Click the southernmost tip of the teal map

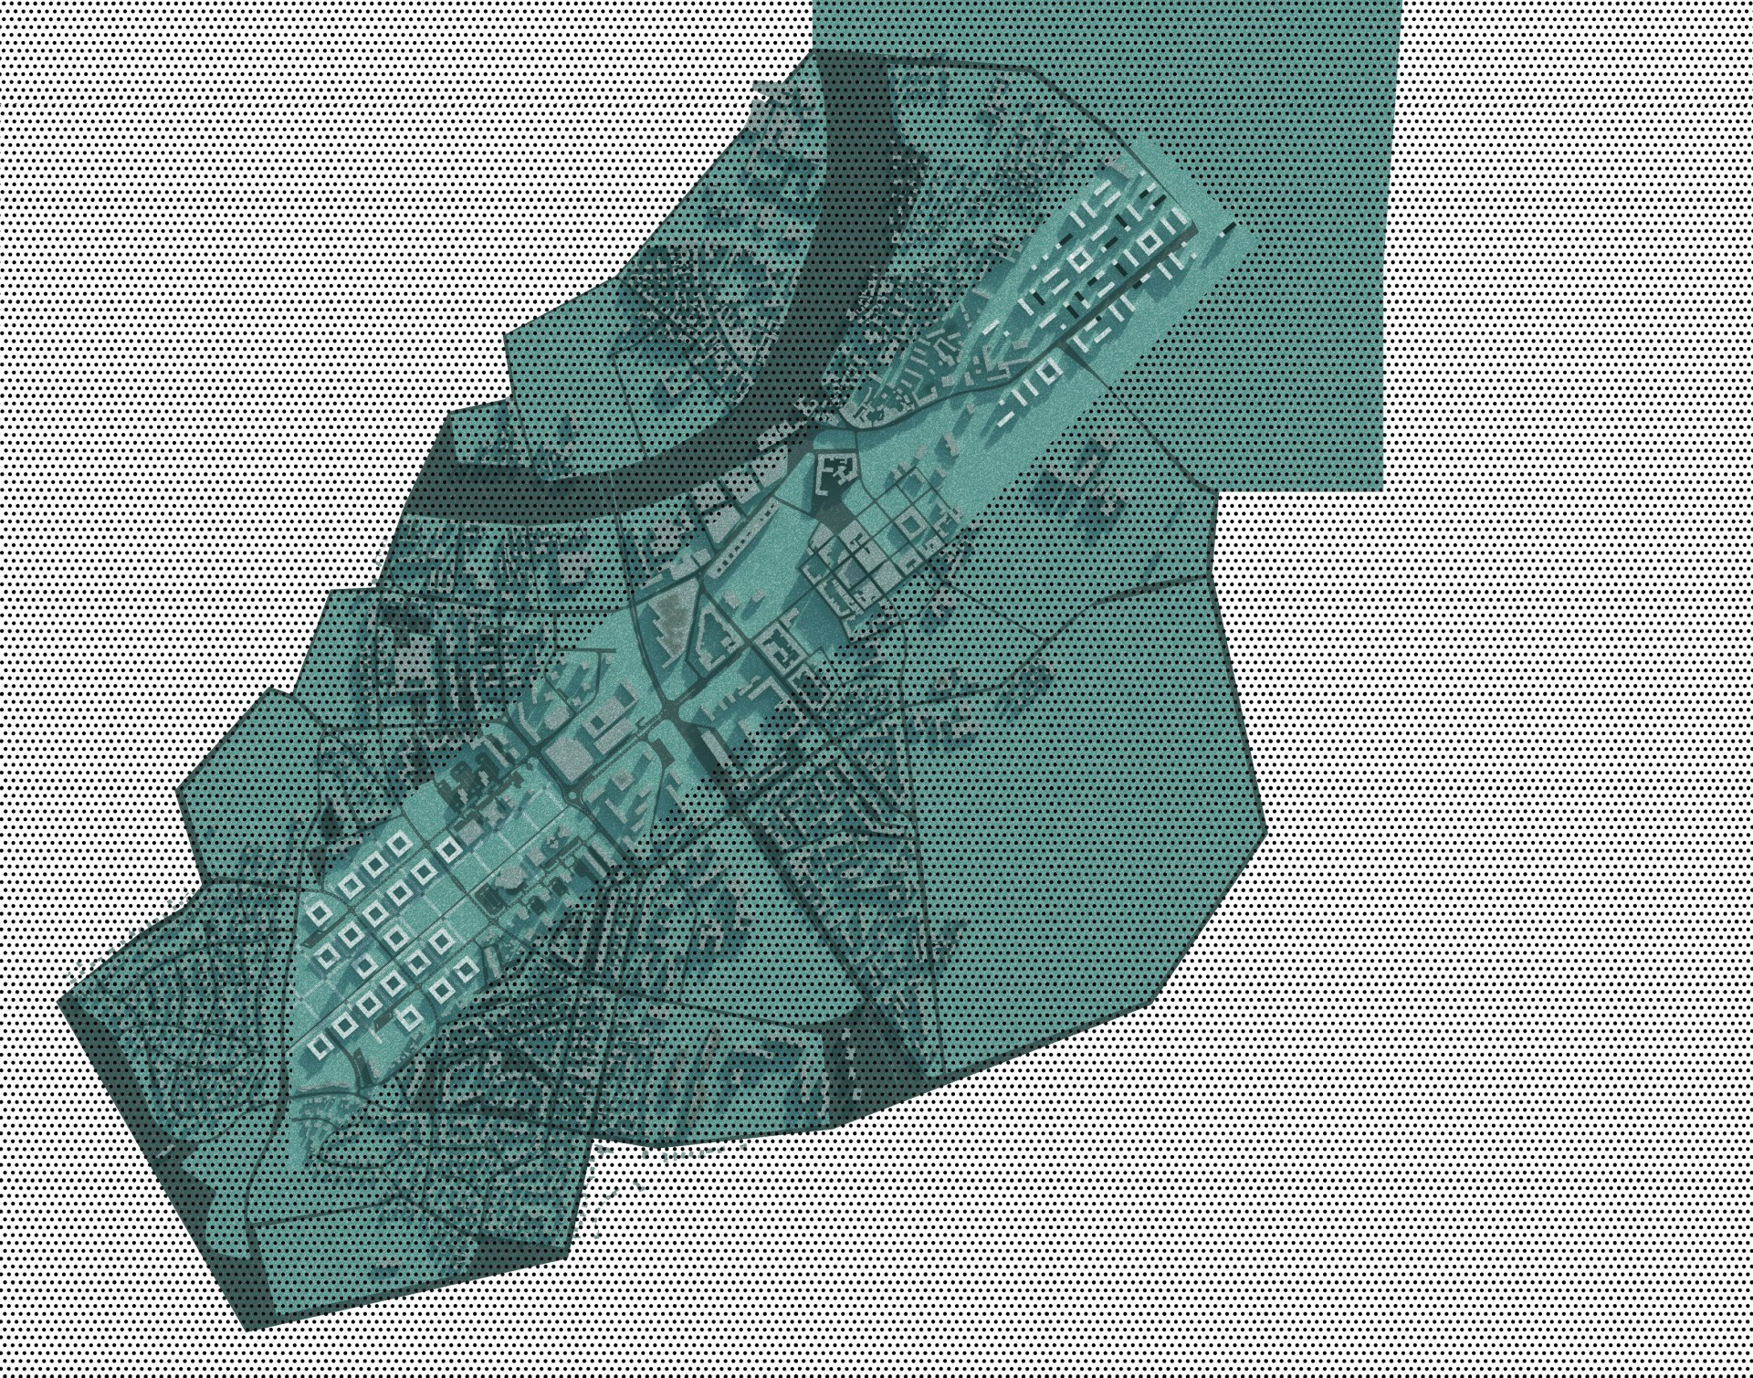pos(251,1324)
